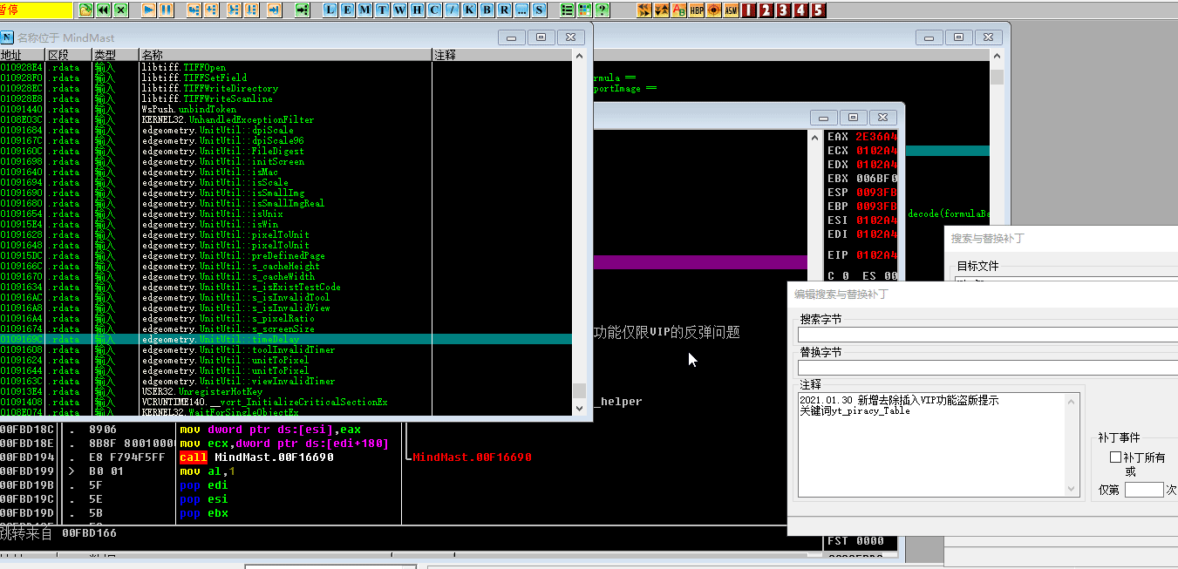1178x569 pixels.
Task: Pause execution with the pause icon
Action: (x=166, y=10)
